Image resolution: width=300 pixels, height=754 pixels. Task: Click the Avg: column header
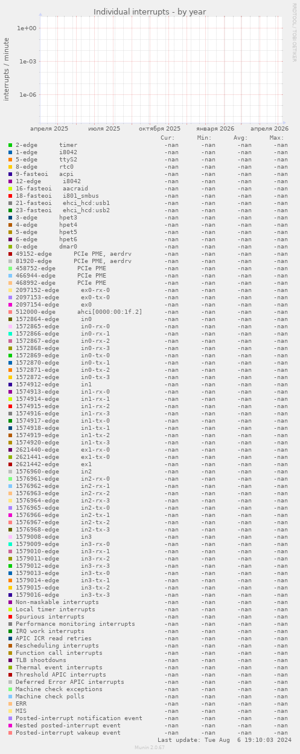[x=240, y=138]
